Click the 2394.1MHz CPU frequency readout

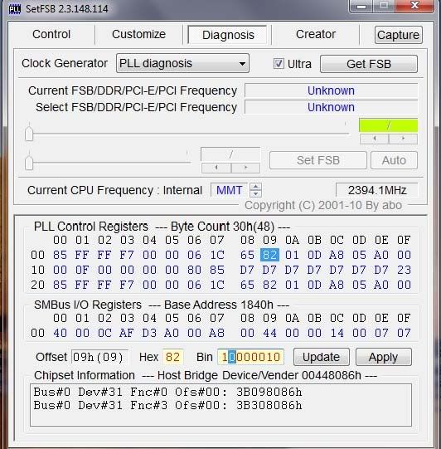pyautogui.click(x=377, y=190)
